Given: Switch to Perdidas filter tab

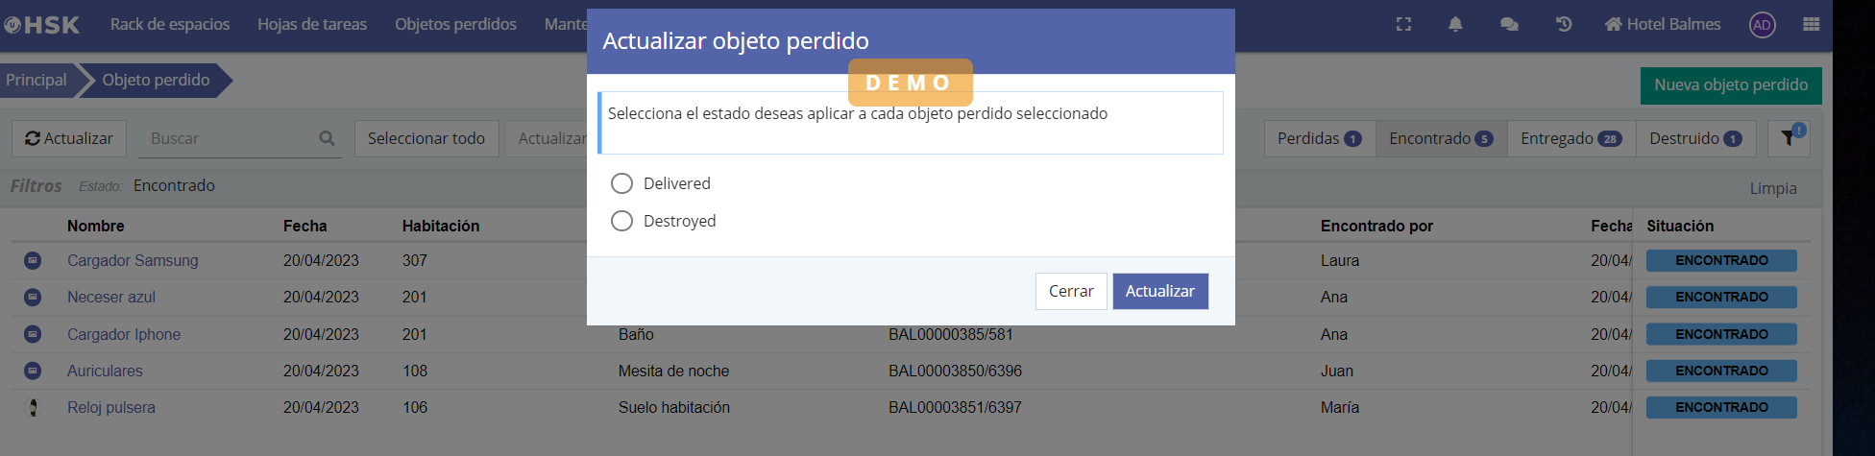Looking at the screenshot, I should (x=1319, y=138).
